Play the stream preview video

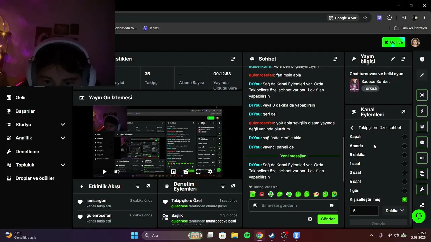(105, 172)
